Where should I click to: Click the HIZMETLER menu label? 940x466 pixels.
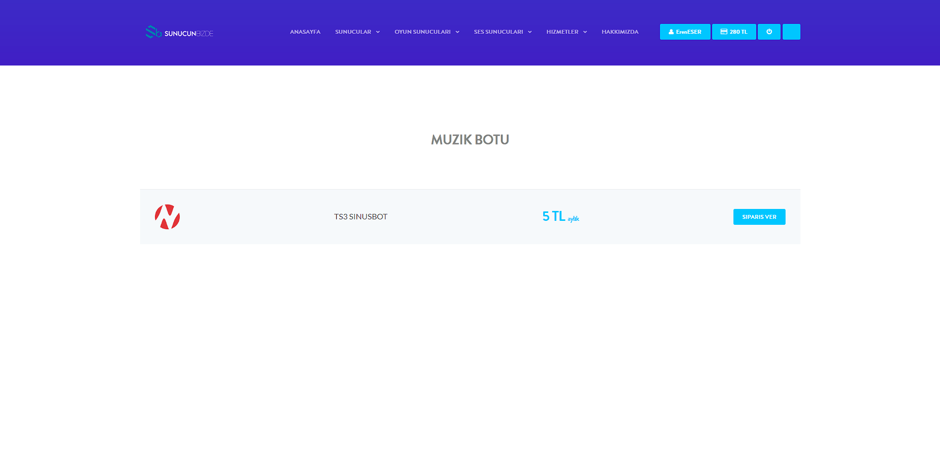(562, 32)
